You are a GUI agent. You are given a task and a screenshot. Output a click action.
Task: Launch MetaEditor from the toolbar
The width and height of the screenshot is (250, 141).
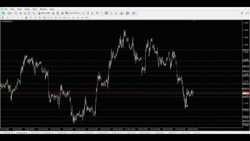coord(53,13)
